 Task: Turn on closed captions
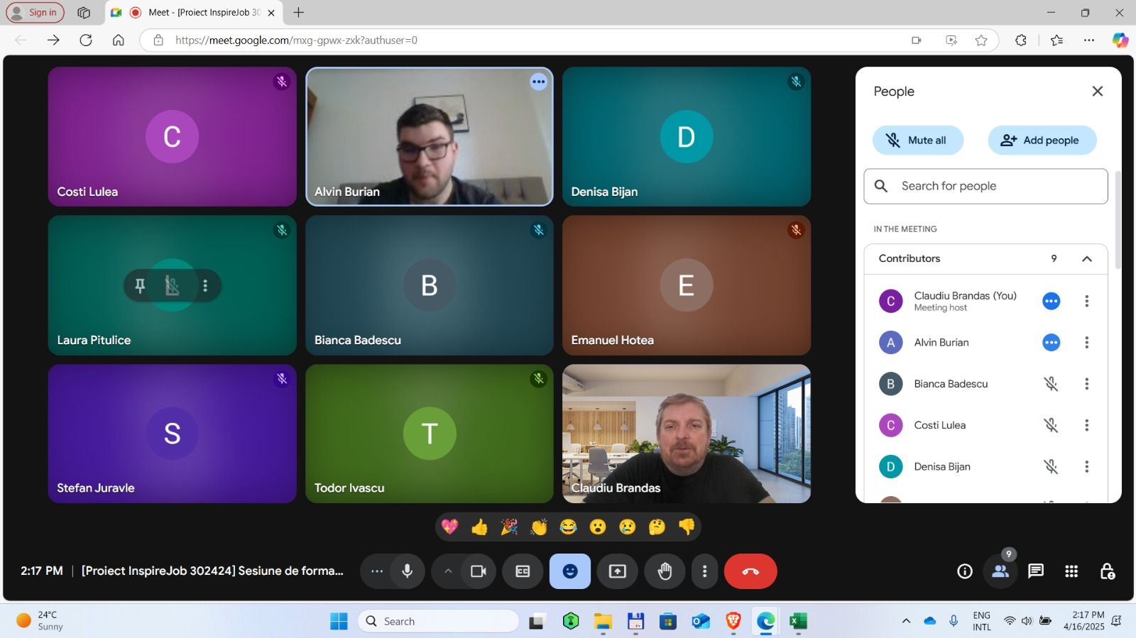pos(523,571)
